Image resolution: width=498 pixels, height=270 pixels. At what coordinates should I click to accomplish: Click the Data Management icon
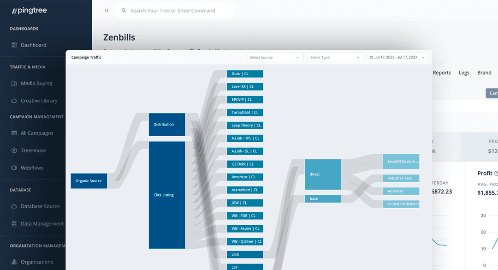point(14,224)
